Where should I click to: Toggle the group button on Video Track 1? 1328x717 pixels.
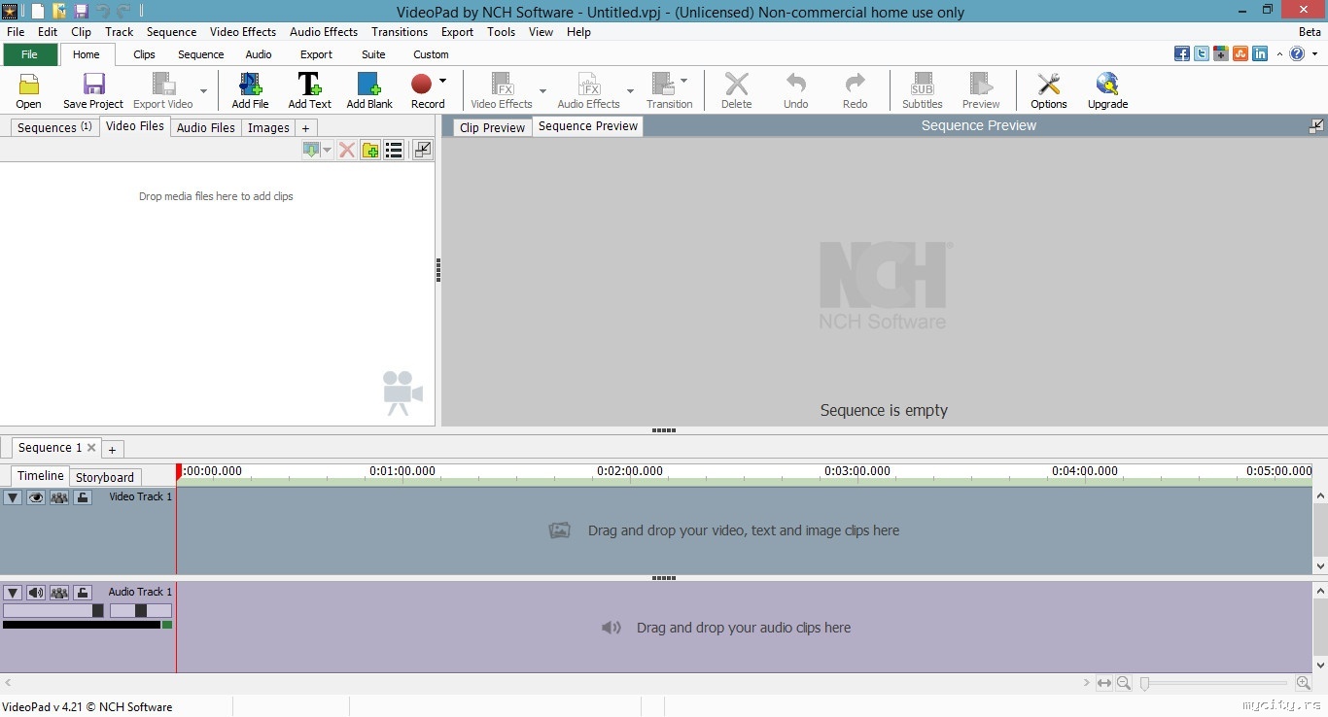tap(59, 497)
